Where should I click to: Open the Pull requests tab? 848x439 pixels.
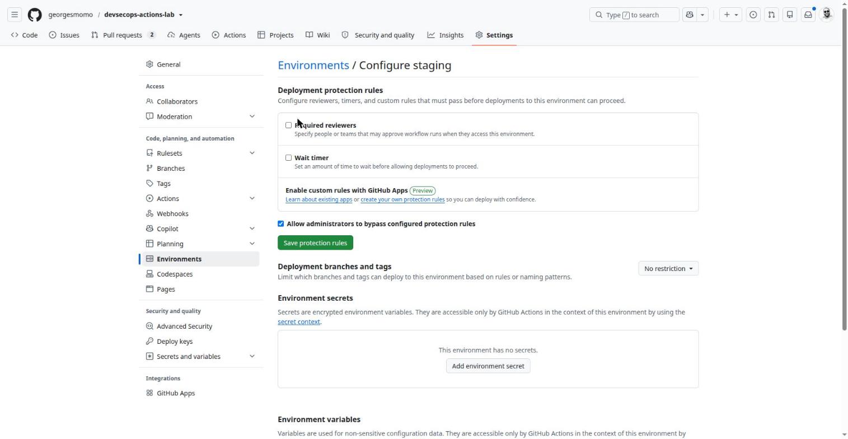123,35
